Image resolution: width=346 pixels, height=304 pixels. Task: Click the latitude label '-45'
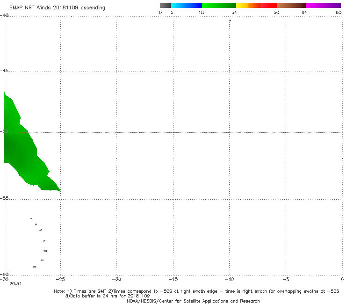coord(4,71)
